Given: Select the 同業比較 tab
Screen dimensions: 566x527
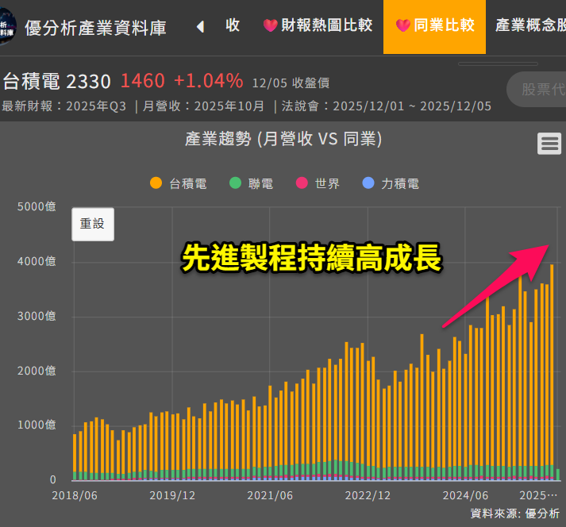Looking at the screenshot, I should click(x=435, y=25).
